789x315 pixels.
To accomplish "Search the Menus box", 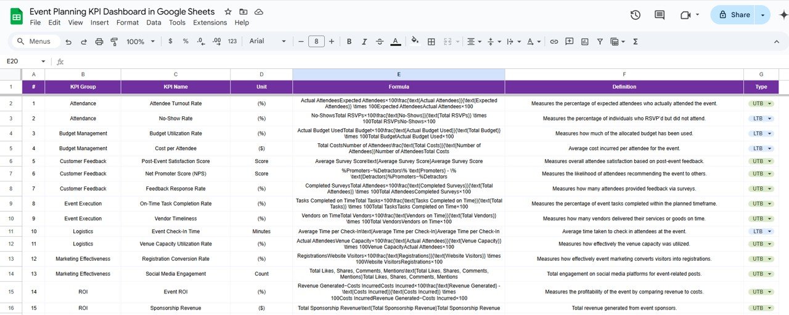I will tap(36, 41).
